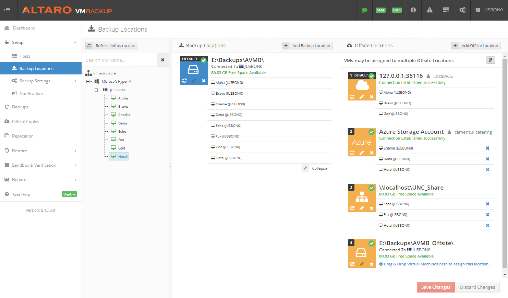This screenshot has height=298, width=508.
Task: Expand the Reports submenu
Action: [75, 180]
